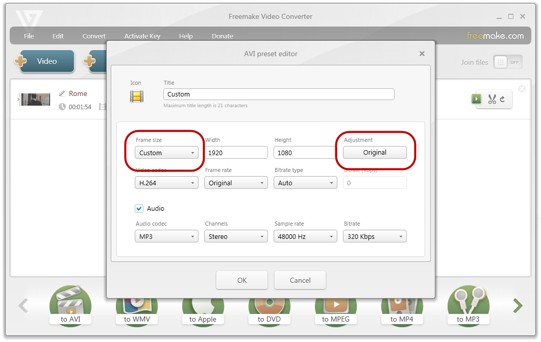This screenshot has height=342, width=541.
Task: Select the to Apple format icon
Action: [203, 309]
